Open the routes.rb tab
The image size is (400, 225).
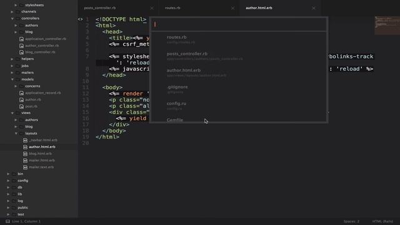pyautogui.click(x=172, y=8)
